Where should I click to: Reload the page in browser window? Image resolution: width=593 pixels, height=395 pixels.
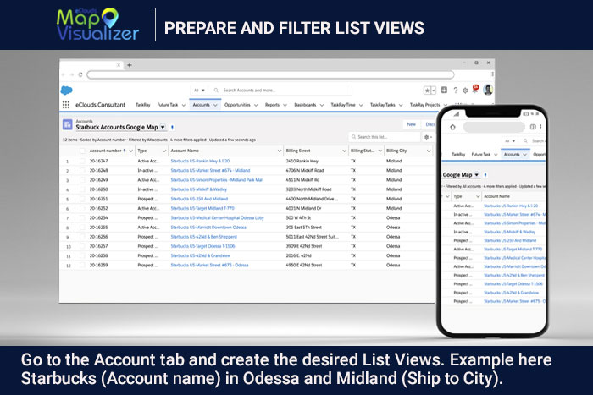pos(80,74)
